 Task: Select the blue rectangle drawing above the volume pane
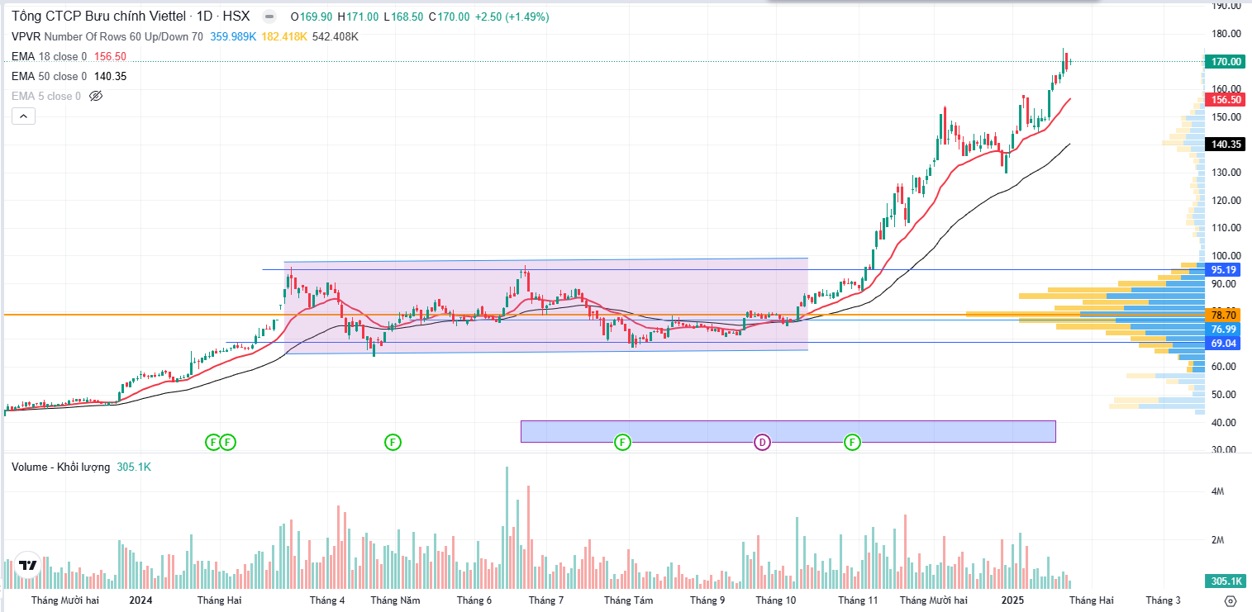pyautogui.click(x=788, y=431)
